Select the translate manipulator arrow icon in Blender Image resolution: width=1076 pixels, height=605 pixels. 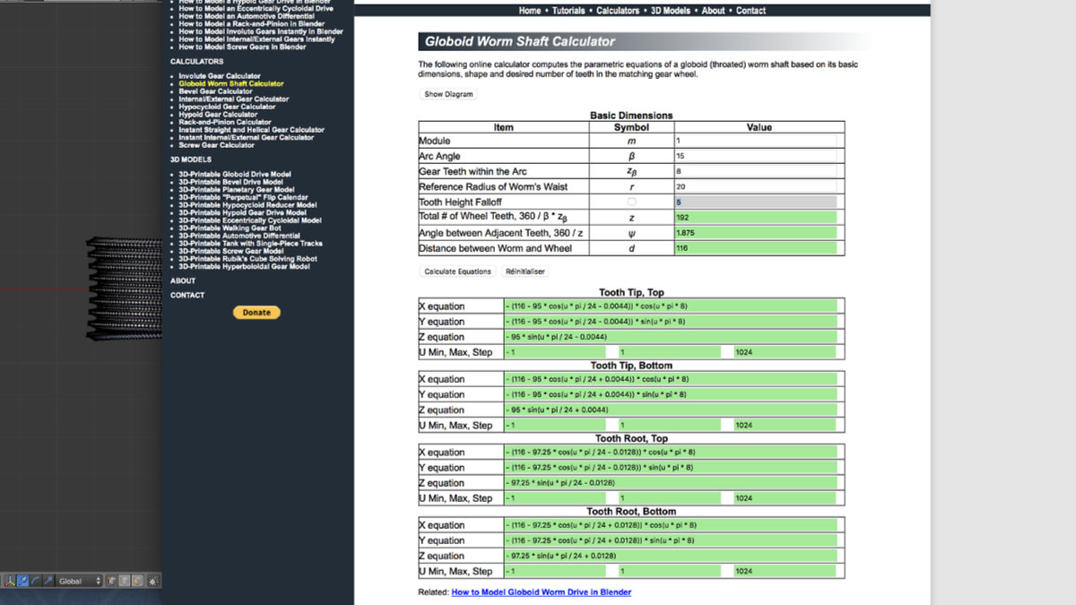tap(22, 581)
